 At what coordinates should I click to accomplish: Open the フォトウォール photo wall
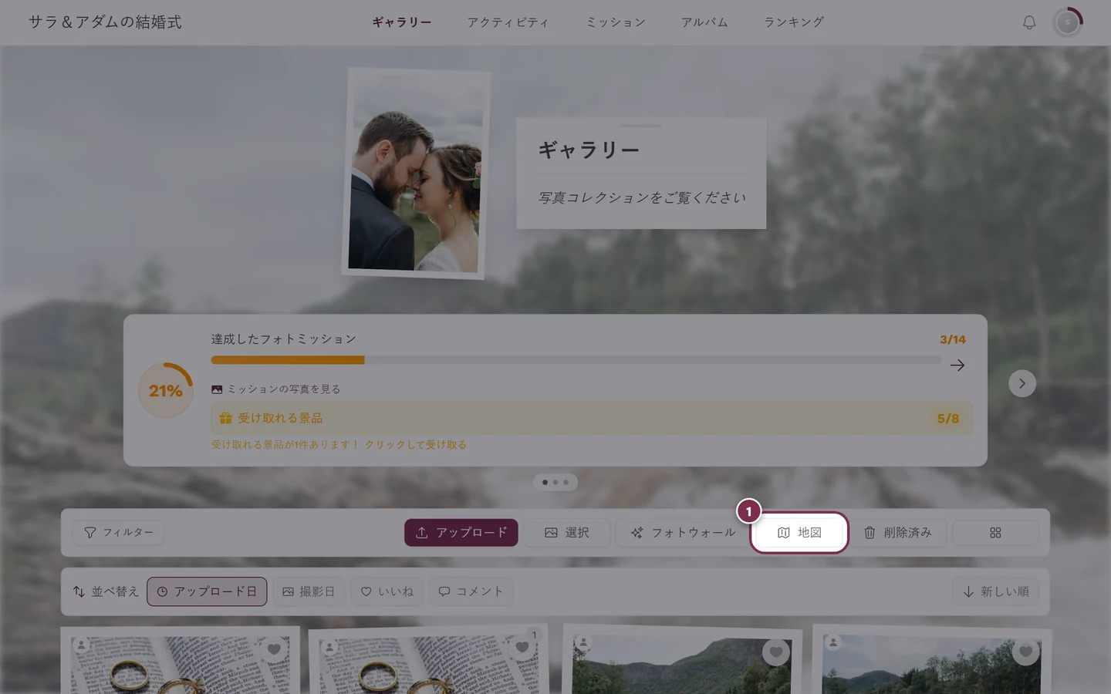pos(683,533)
